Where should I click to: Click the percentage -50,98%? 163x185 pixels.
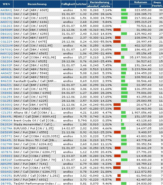pos(105,168)
